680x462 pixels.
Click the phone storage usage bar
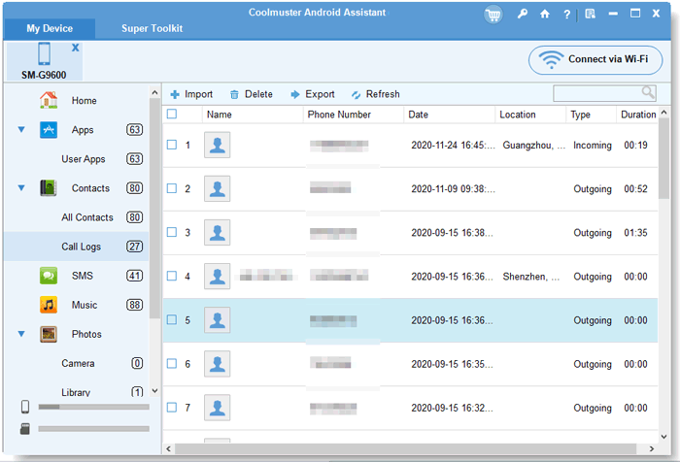coord(93,407)
